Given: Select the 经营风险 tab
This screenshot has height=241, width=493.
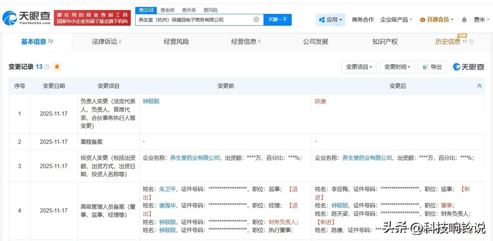Looking at the screenshot, I should coord(176,42).
